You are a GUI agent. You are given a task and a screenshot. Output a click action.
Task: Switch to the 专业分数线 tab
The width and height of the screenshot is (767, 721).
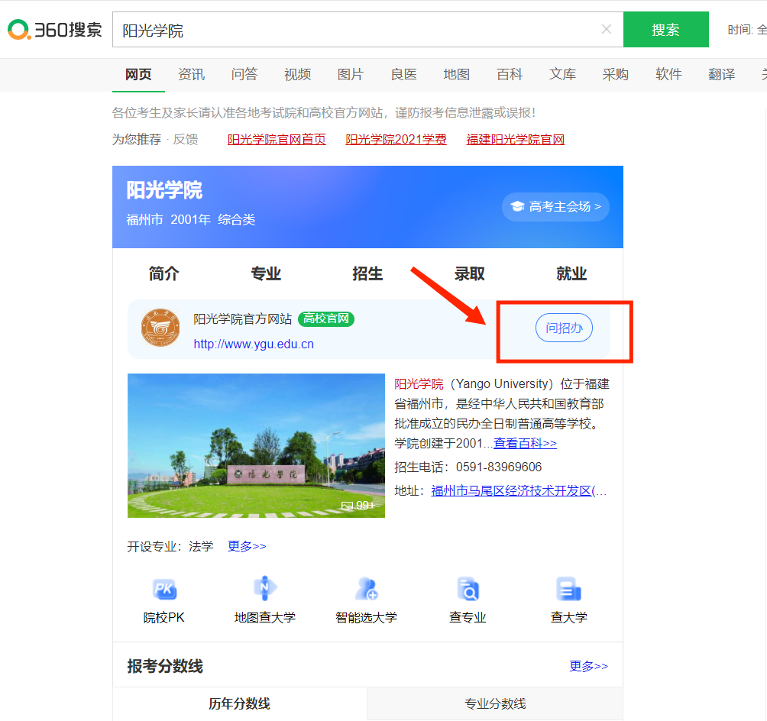[x=495, y=703]
